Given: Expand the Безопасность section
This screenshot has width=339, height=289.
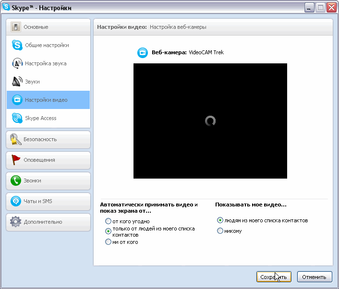Looking at the screenshot, I should point(48,139).
